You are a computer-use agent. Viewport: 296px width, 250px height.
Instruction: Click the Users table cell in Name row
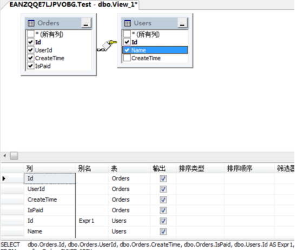[129, 231]
